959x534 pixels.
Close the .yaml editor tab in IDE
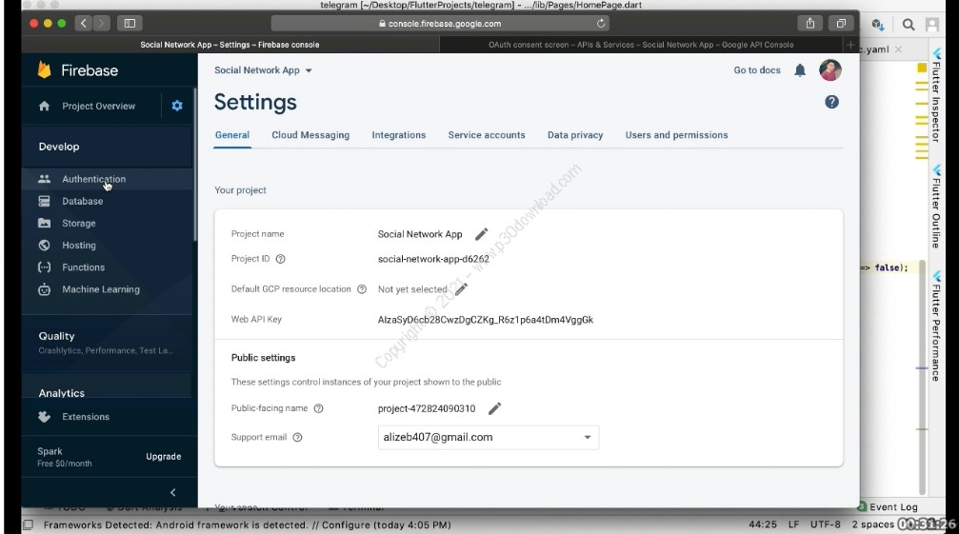tap(898, 49)
